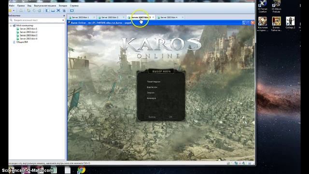Close the Server 2003 klon 2 tab
309x174 pixels.
(x=124, y=17)
